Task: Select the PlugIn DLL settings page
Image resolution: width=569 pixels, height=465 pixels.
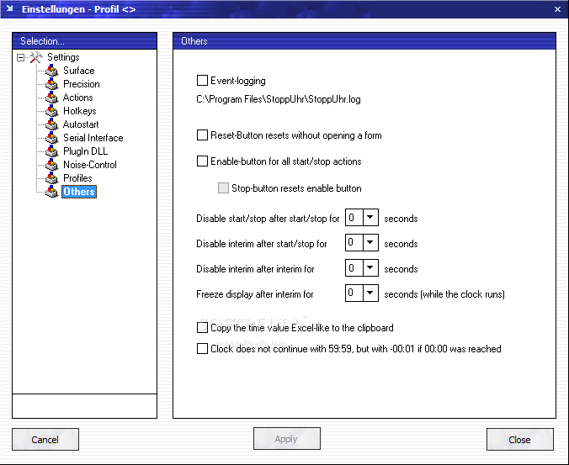Action: tap(85, 151)
